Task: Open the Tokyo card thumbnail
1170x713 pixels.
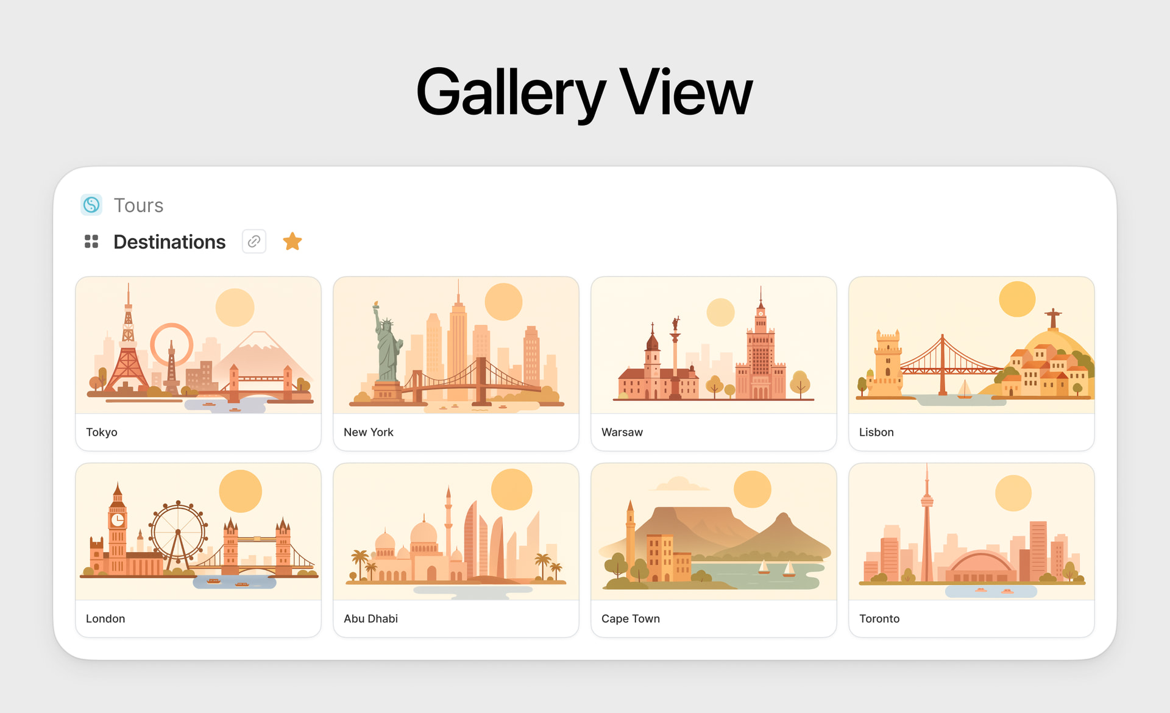Action: 198,346
